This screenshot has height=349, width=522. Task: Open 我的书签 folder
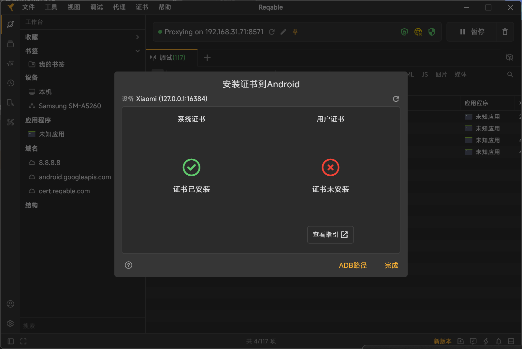[51, 65]
